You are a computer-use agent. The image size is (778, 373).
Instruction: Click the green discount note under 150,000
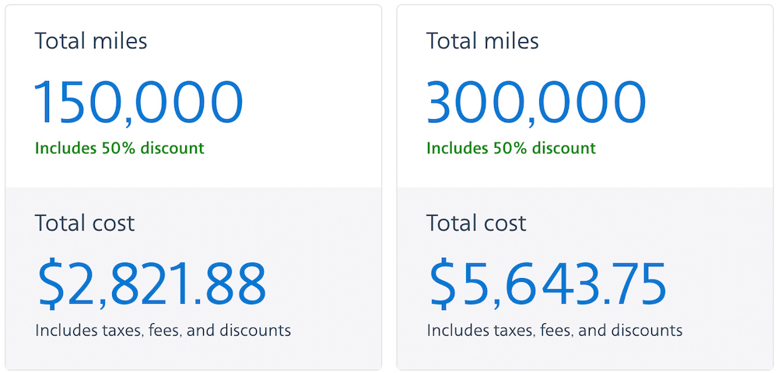tap(120, 148)
